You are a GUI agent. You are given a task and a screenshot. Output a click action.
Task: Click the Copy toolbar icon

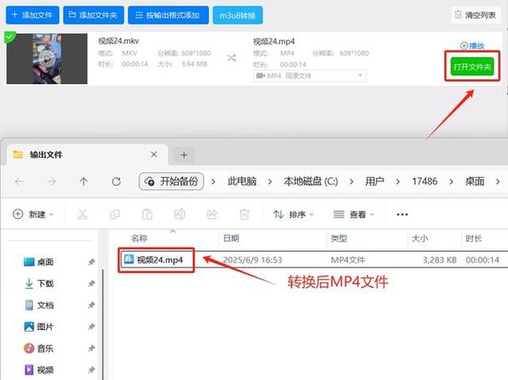pos(114,214)
